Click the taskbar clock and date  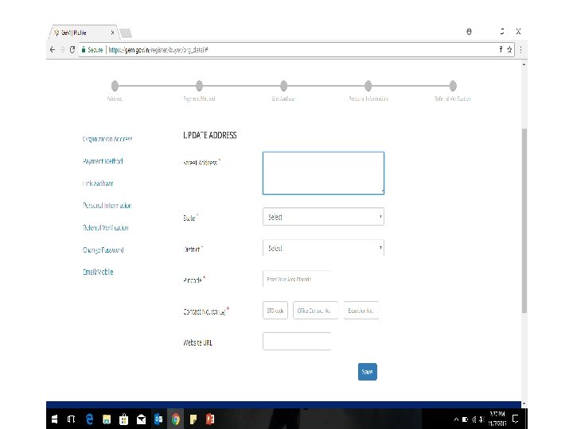pos(497,419)
